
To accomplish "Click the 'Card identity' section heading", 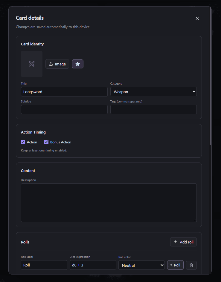I will 32,44.
